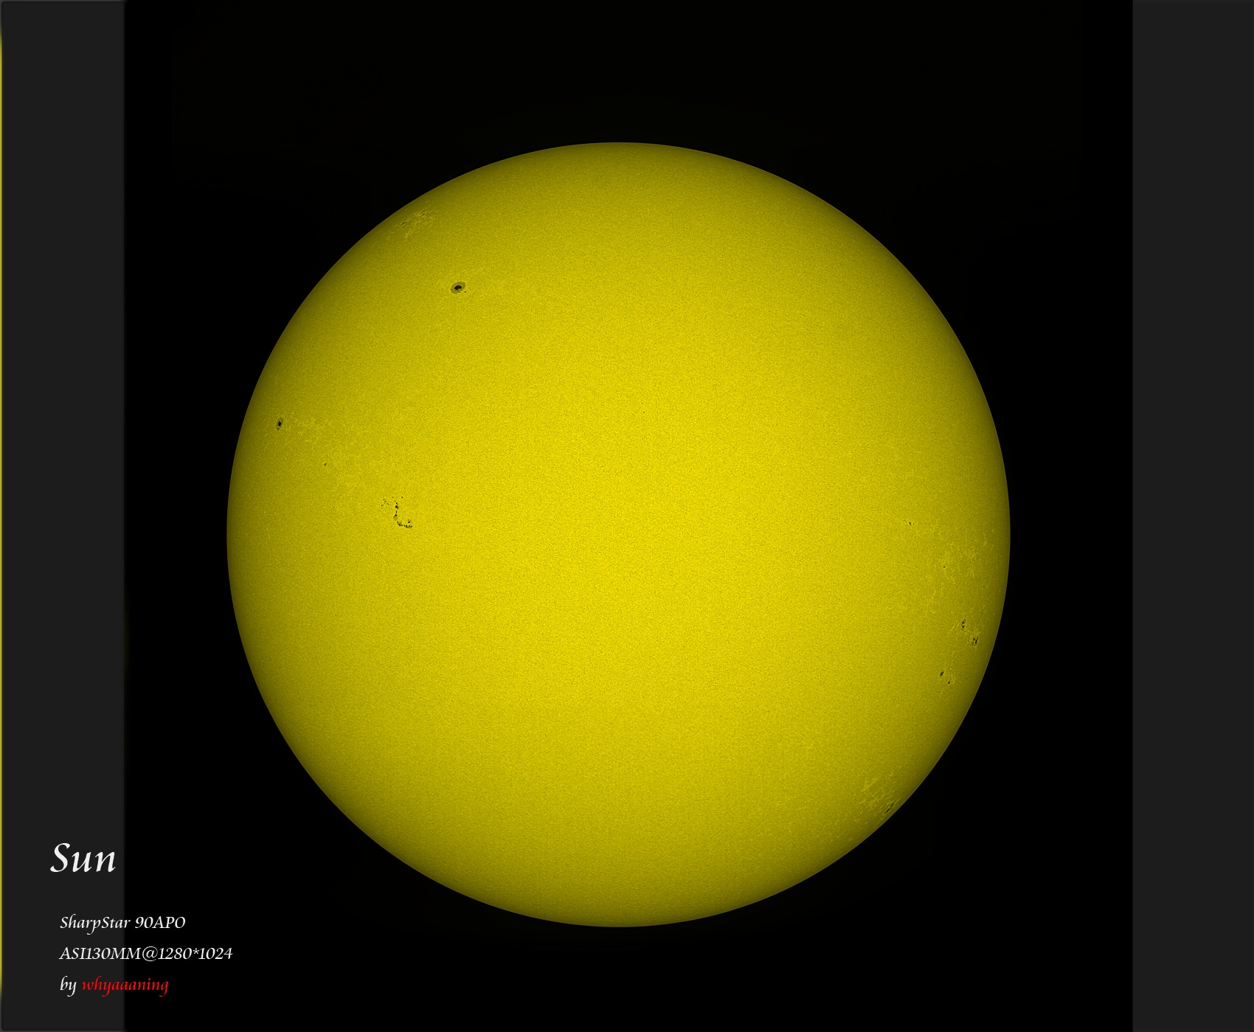Click the sunspot pair nearest the right limb
The image size is (1254, 1032).
[x=969, y=633]
